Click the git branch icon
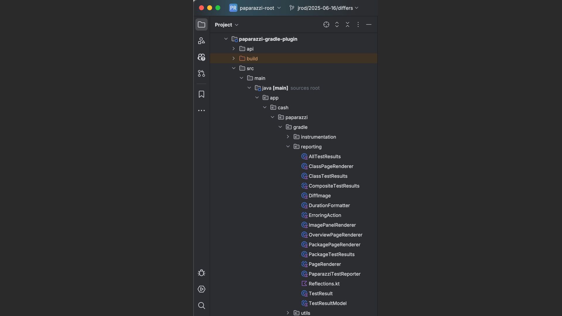Screen dimensions: 562x316 [292, 8]
